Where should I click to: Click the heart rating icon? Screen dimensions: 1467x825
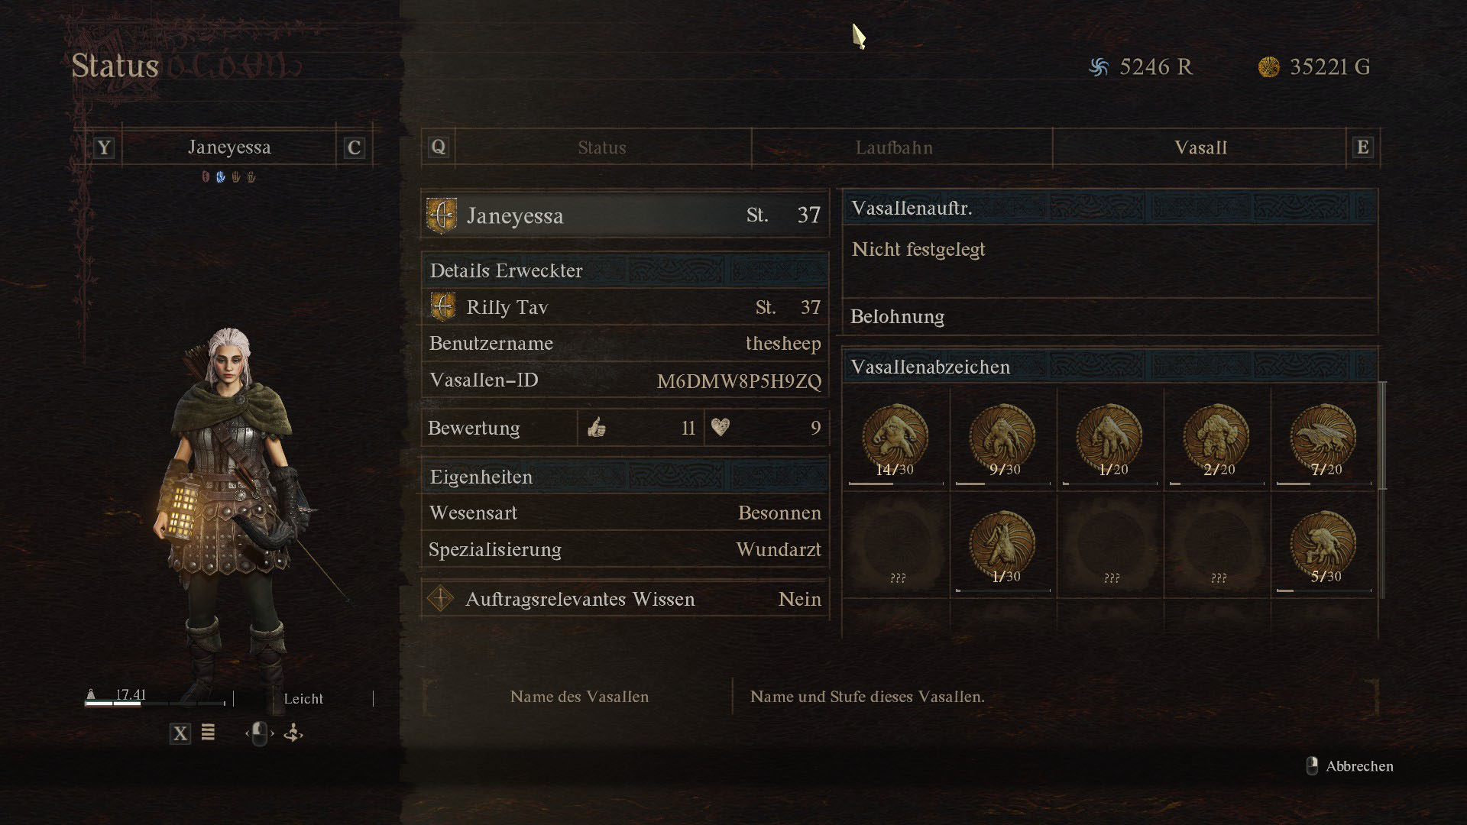(x=721, y=428)
